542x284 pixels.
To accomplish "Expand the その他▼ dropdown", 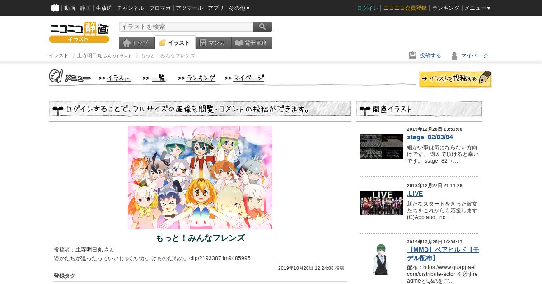I will point(240,8).
